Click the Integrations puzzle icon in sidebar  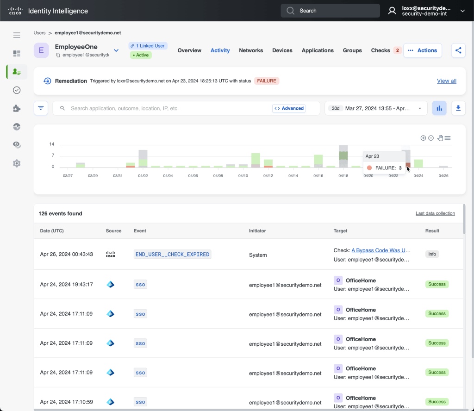pyautogui.click(x=17, y=108)
